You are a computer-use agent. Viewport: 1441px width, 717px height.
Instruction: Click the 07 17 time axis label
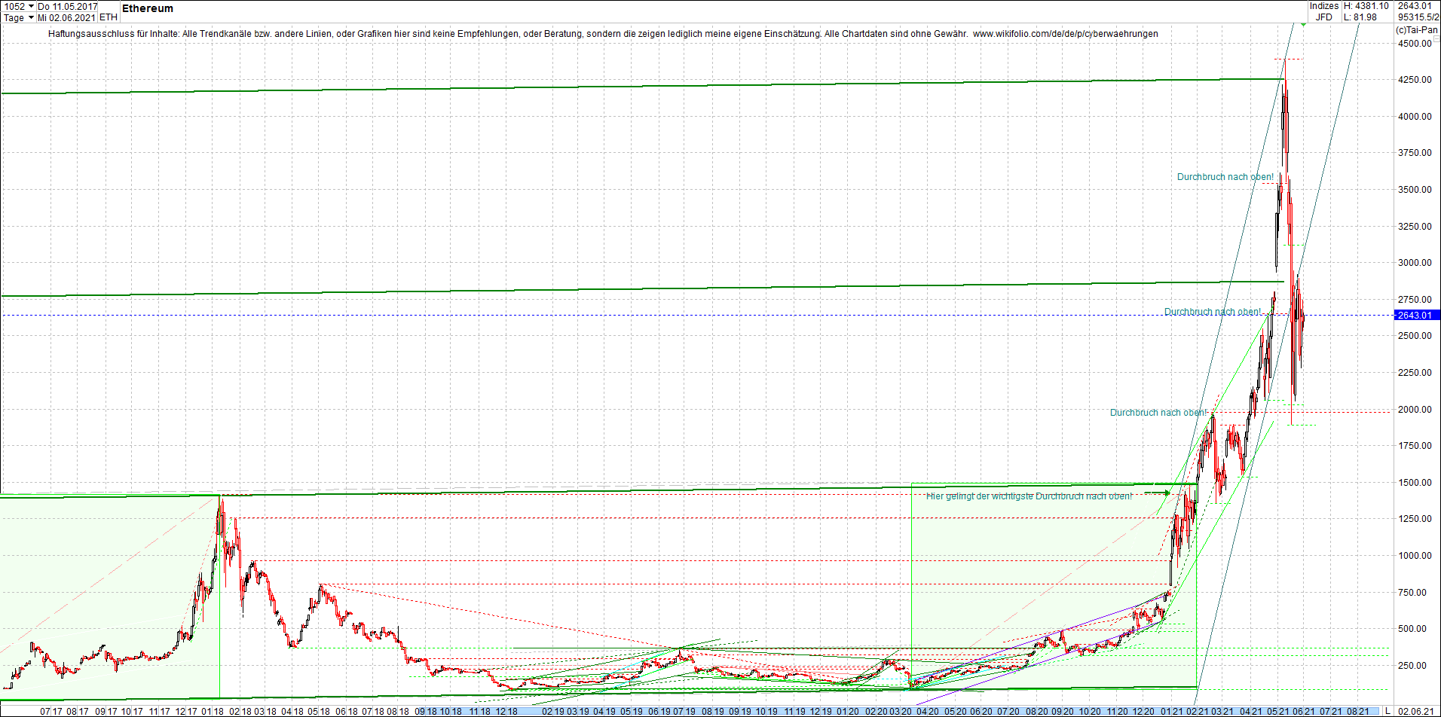tap(50, 711)
